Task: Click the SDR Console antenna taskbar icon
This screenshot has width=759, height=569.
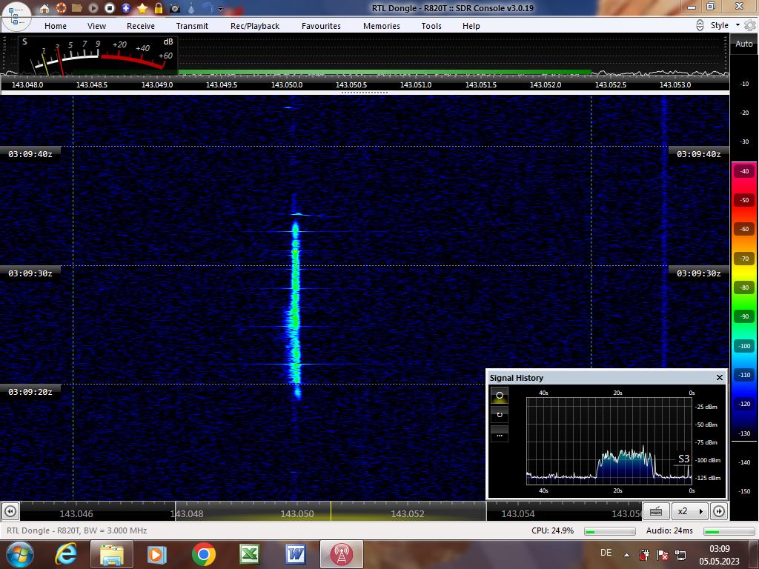Action: 341,554
